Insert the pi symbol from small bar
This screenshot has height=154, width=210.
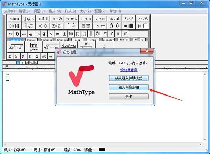coord(10,34)
